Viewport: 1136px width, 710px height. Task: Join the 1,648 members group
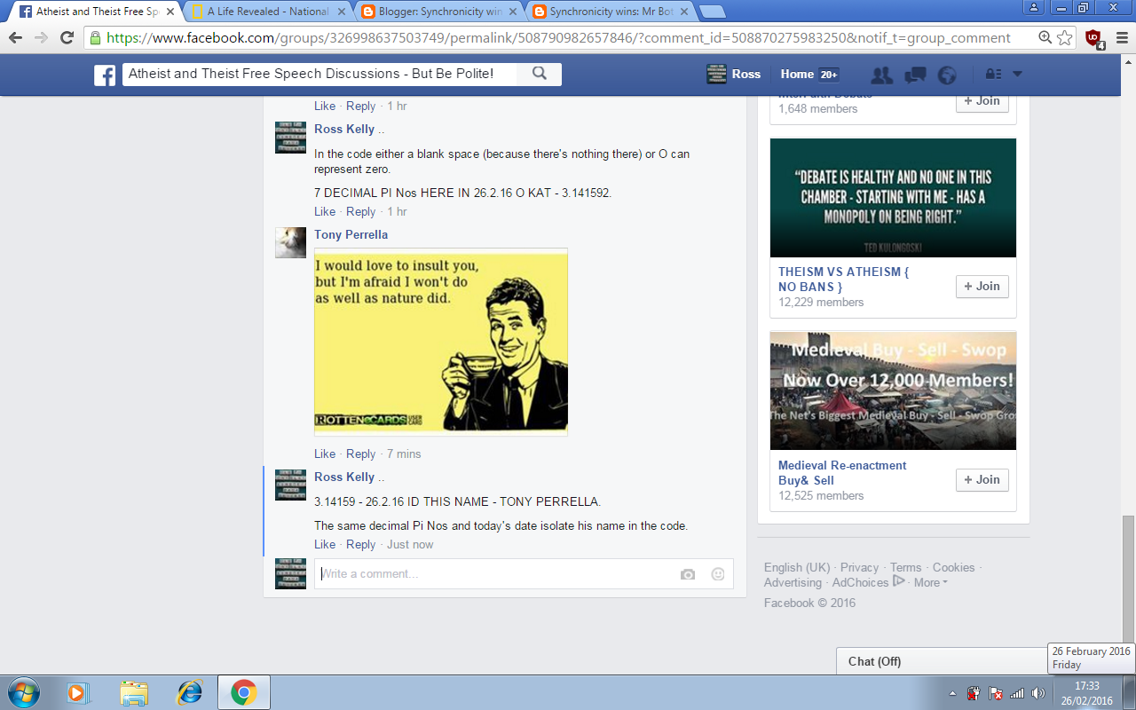coord(982,101)
